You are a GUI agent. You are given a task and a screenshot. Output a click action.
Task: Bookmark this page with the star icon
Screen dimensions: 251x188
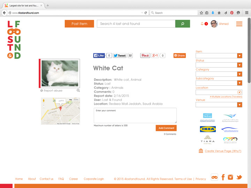[201, 13]
